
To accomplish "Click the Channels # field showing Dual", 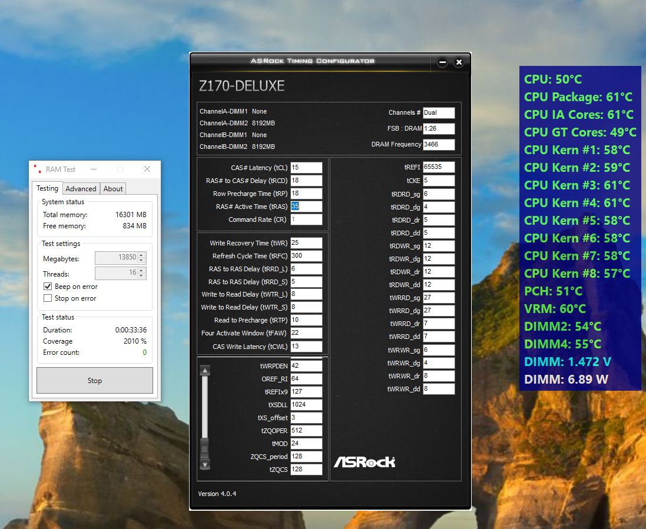I will [439, 113].
